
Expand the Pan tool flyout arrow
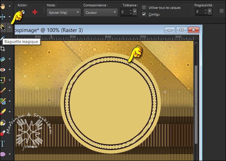[x=9, y=6]
